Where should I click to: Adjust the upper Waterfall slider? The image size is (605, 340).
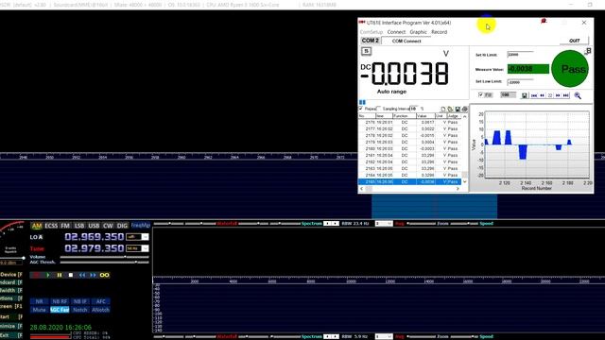200,224
